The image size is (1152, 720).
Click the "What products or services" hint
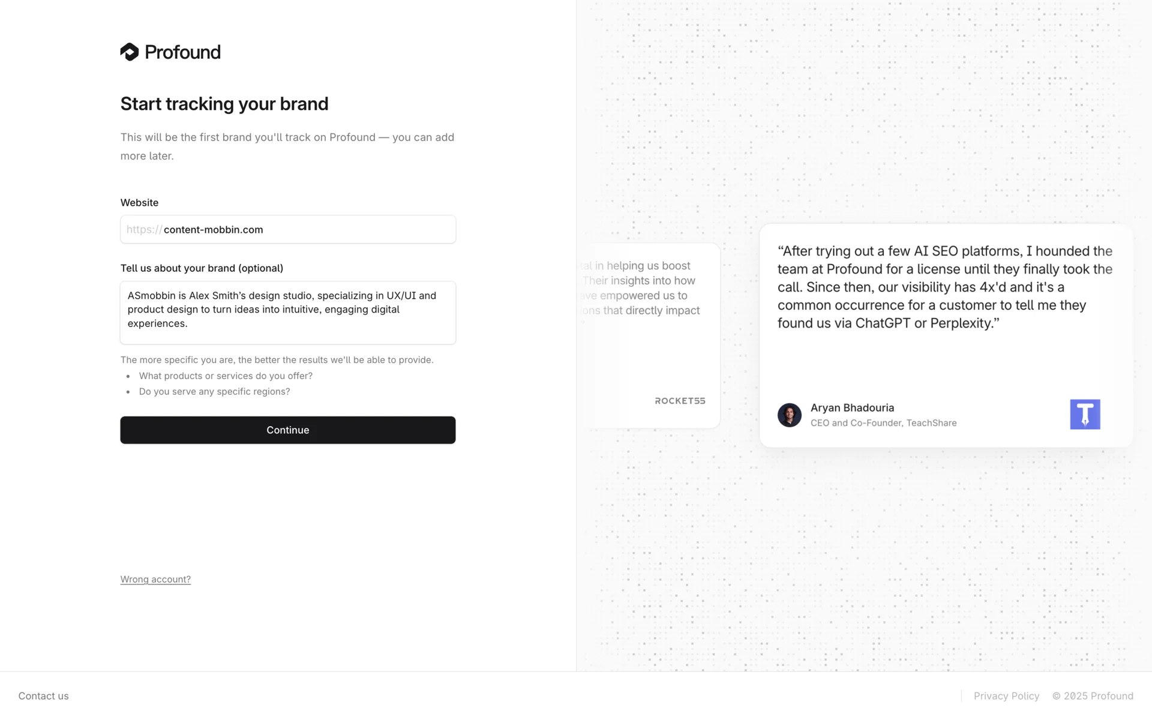(x=226, y=376)
